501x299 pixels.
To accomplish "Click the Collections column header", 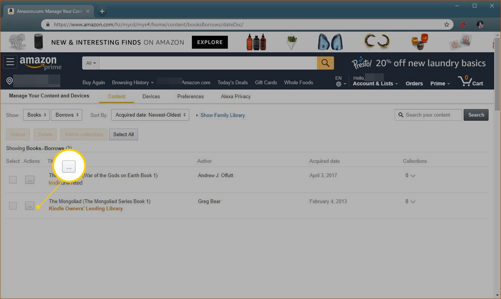I will (415, 161).
